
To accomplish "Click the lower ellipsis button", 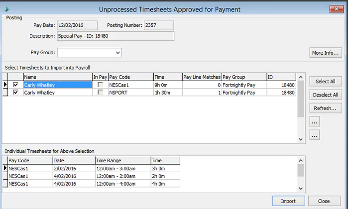I will pyautogui.click(x=315, y=135).
